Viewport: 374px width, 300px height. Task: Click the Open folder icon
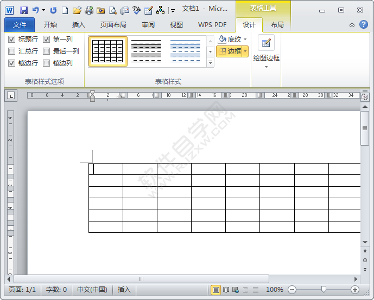point(77,10)
